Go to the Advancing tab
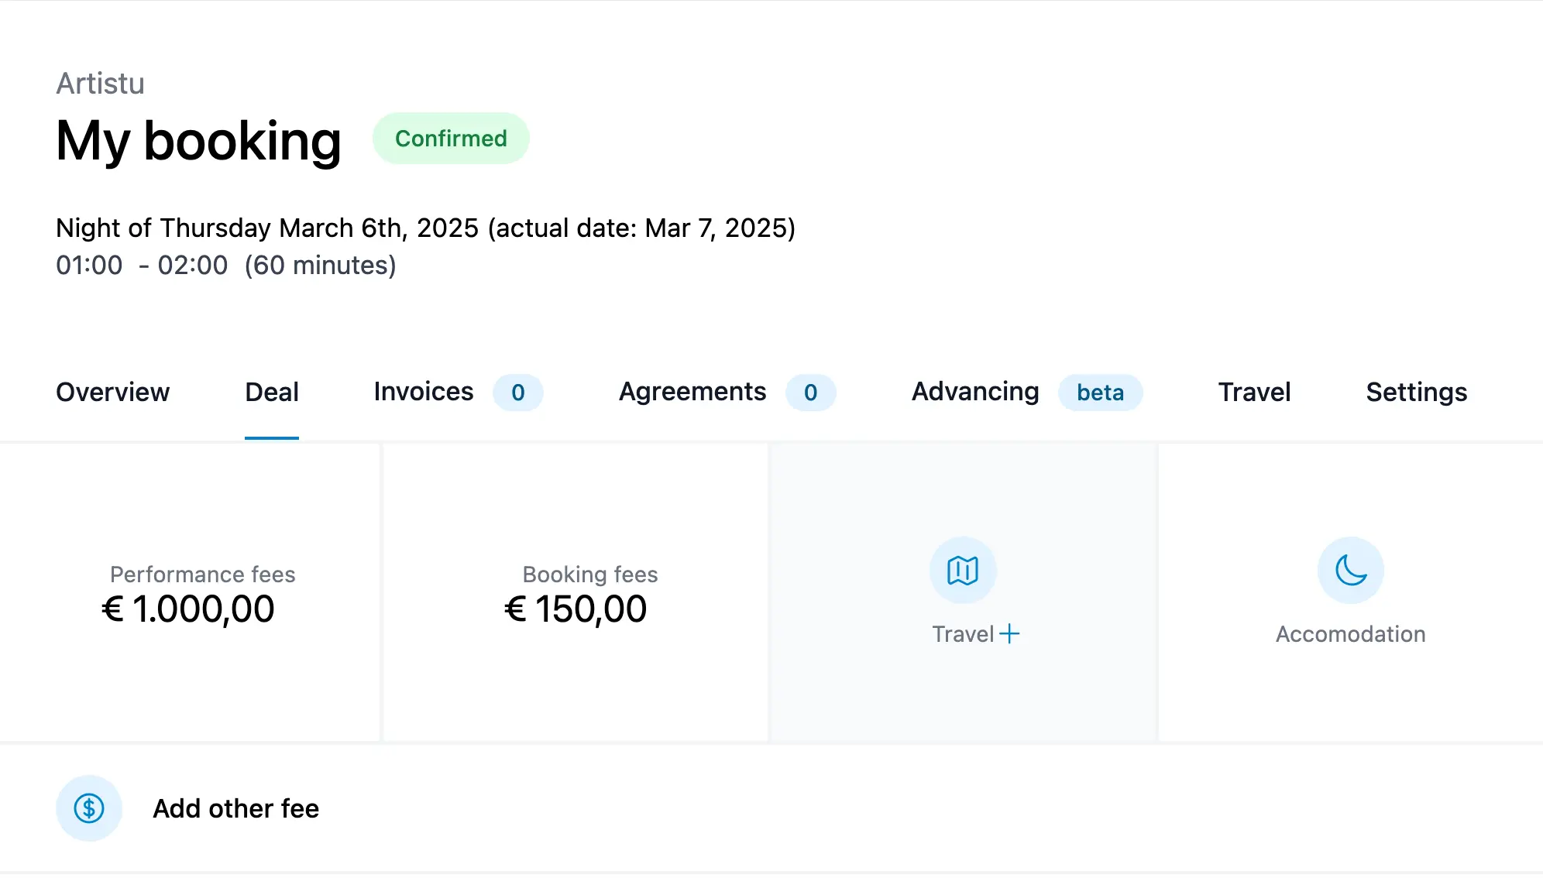The width and height of the screenshot is (1543, 878). point(974,393)
